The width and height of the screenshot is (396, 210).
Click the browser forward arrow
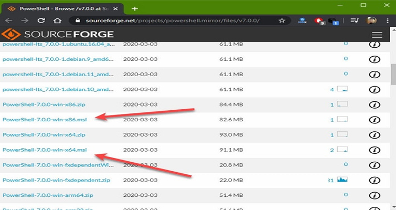pos(25,20)
